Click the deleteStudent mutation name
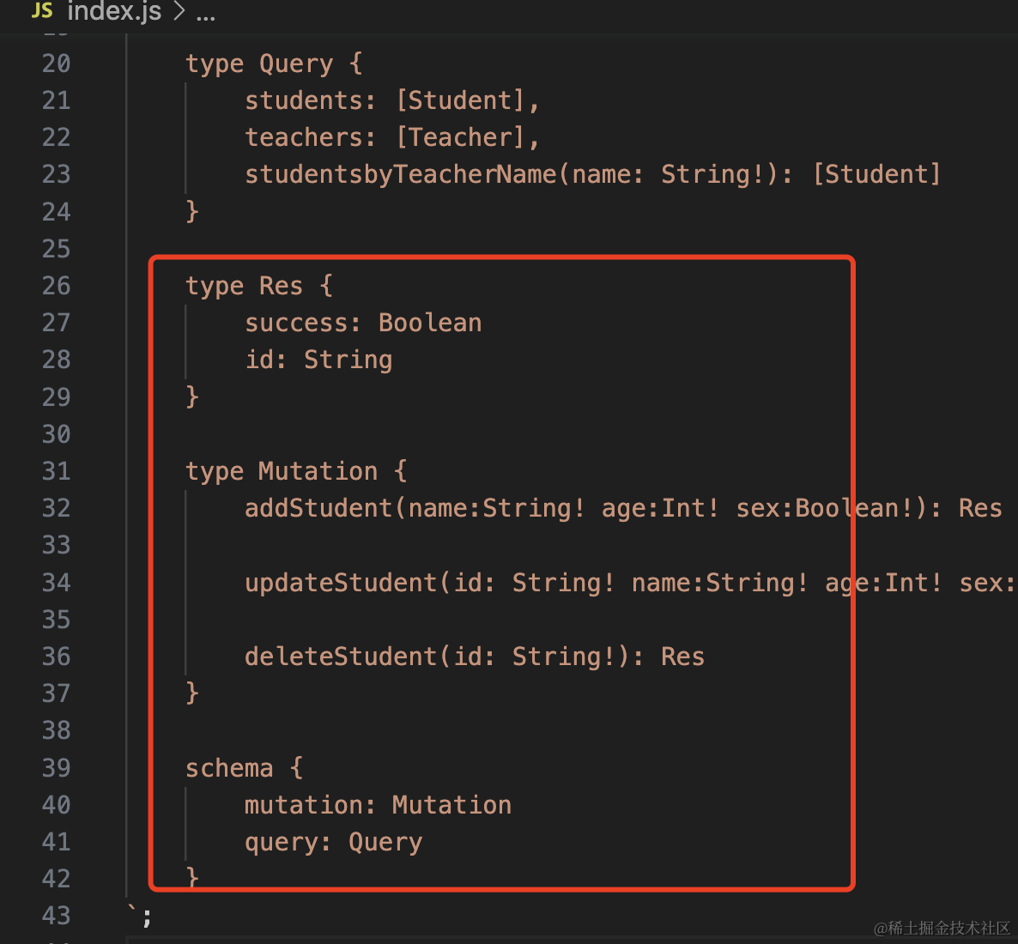This screenshot has width=1018, height=944. pyautogui.click(x=341, y=657)
